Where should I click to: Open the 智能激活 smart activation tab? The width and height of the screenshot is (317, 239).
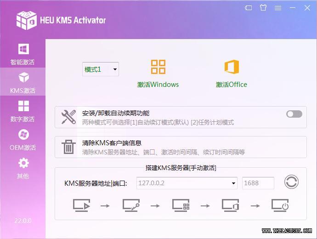23,54
